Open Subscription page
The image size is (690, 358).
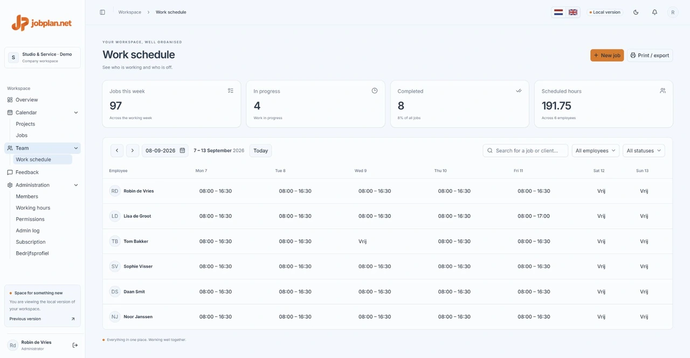31,242
